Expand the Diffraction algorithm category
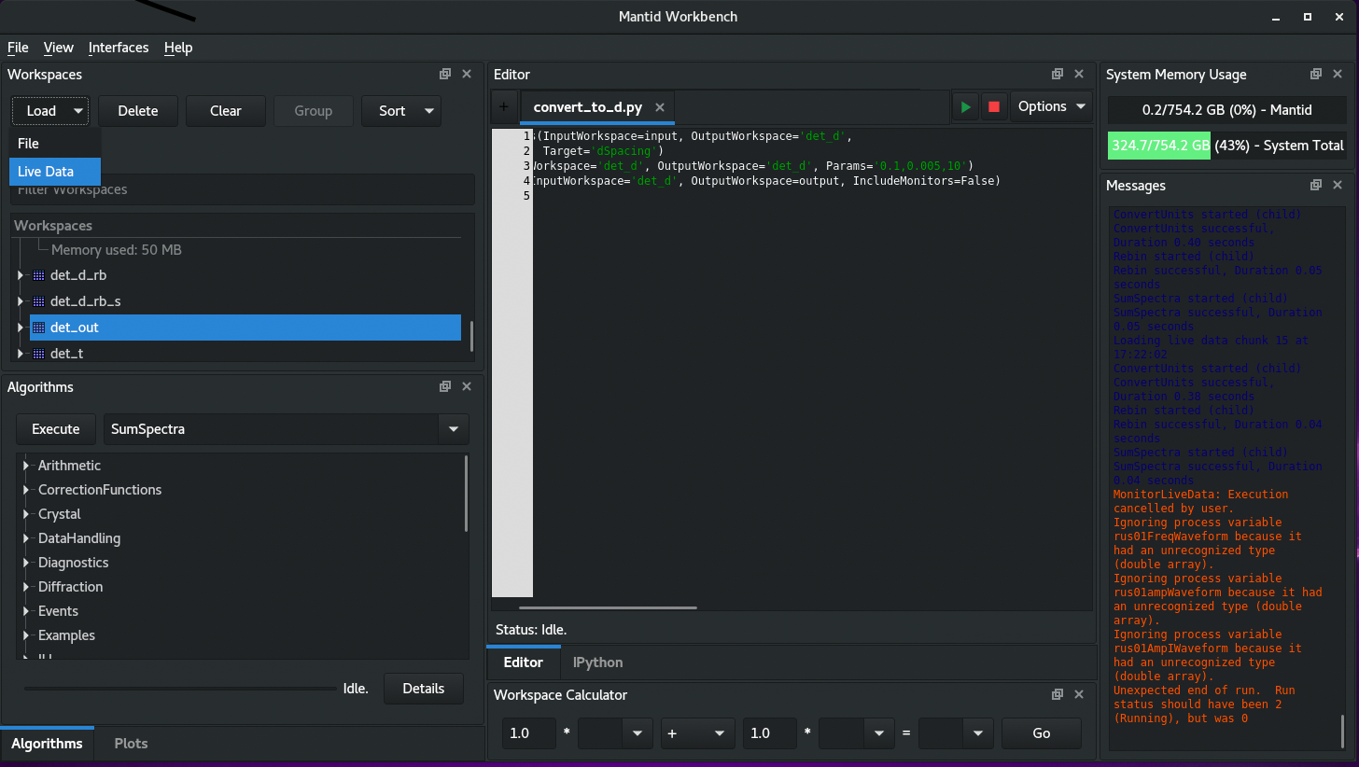 point(26,587)
